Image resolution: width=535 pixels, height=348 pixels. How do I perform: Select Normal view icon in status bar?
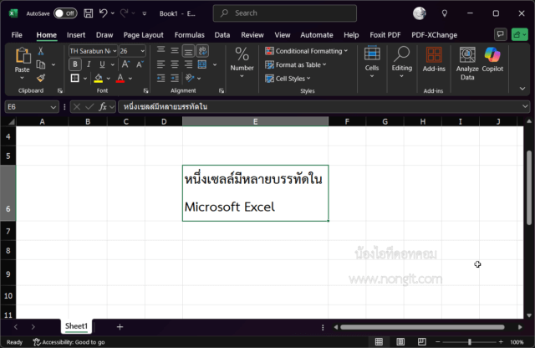(379, 341)
